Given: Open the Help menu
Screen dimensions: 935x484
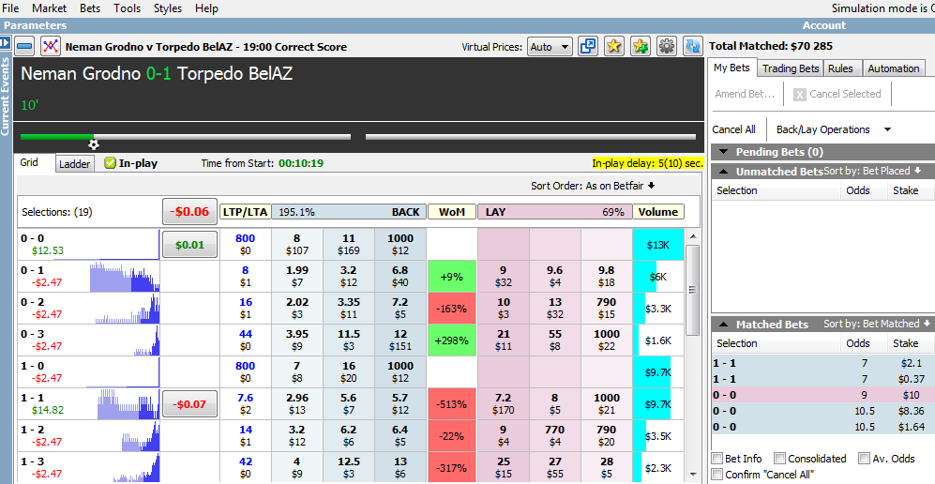Looking at the screenshot, I should click(x=206, y=8).
